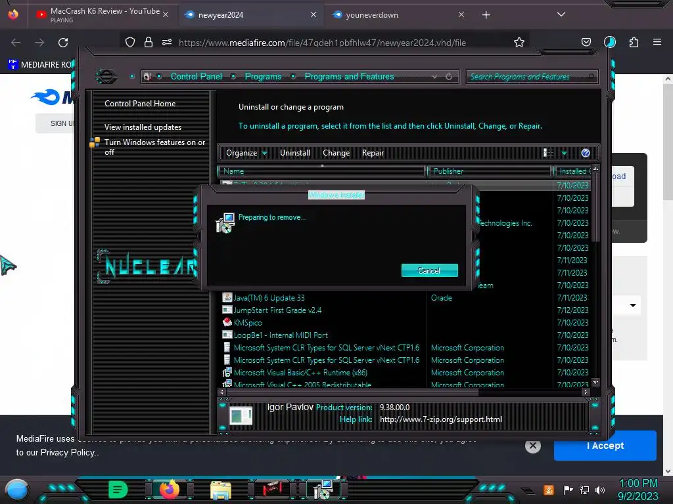Open Programs and Features help icon
Viewport: 673px width, 504px height.
point(586,153)
